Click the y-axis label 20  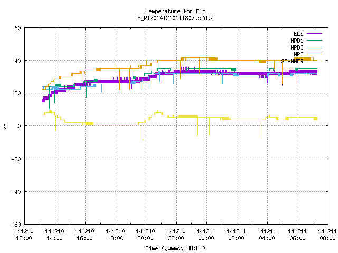point(17,93)
